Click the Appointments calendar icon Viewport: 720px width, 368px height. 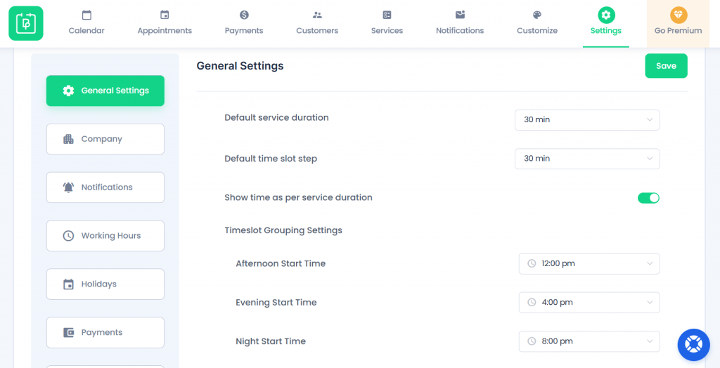tap(165, 15)
